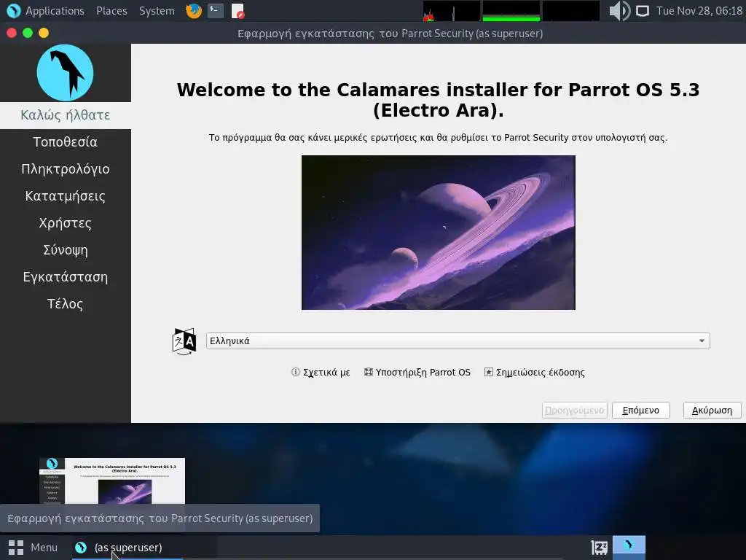The width and height of the screenshot is (746, 560).
Task: Open the Places menu
Action: tap(111, 10)
